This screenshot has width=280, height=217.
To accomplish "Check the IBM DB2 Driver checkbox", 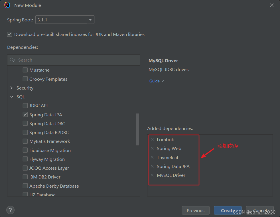I will tap(25, 177).
